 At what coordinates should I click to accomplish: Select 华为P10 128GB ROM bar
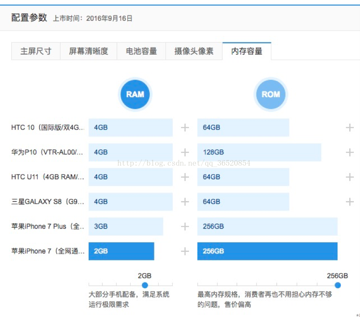[259, 152]
